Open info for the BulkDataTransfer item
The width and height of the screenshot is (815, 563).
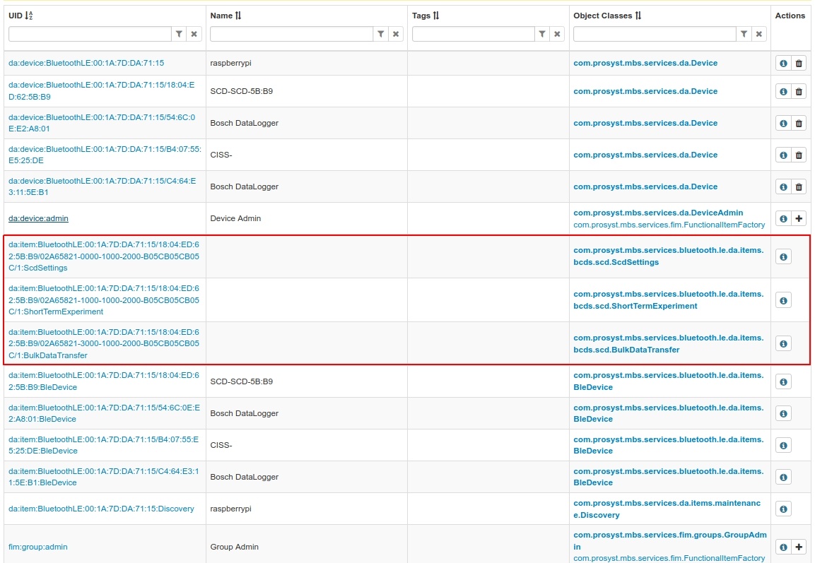(x=783, y=343)
